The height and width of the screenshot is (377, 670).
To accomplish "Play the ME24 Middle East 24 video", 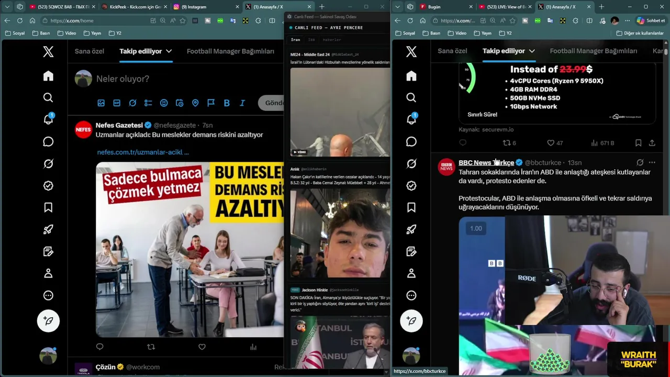I will [x=340, y=112].
